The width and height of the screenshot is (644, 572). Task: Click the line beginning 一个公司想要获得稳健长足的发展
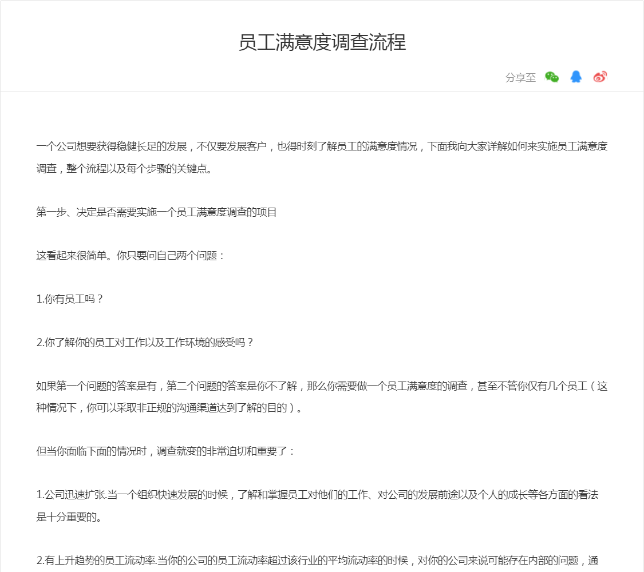tap(322, 146)
